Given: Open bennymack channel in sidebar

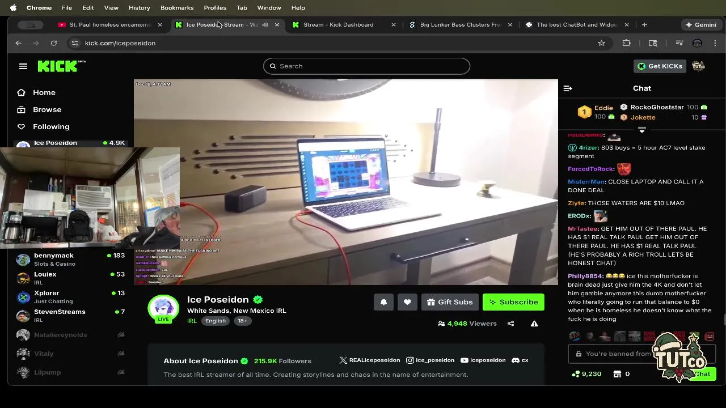Looking at the screenshot, I should 71,260.
